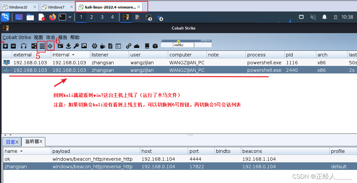Click the show desktop panel icon
This screenshot has height=183, width=357.
click(19, 17)
